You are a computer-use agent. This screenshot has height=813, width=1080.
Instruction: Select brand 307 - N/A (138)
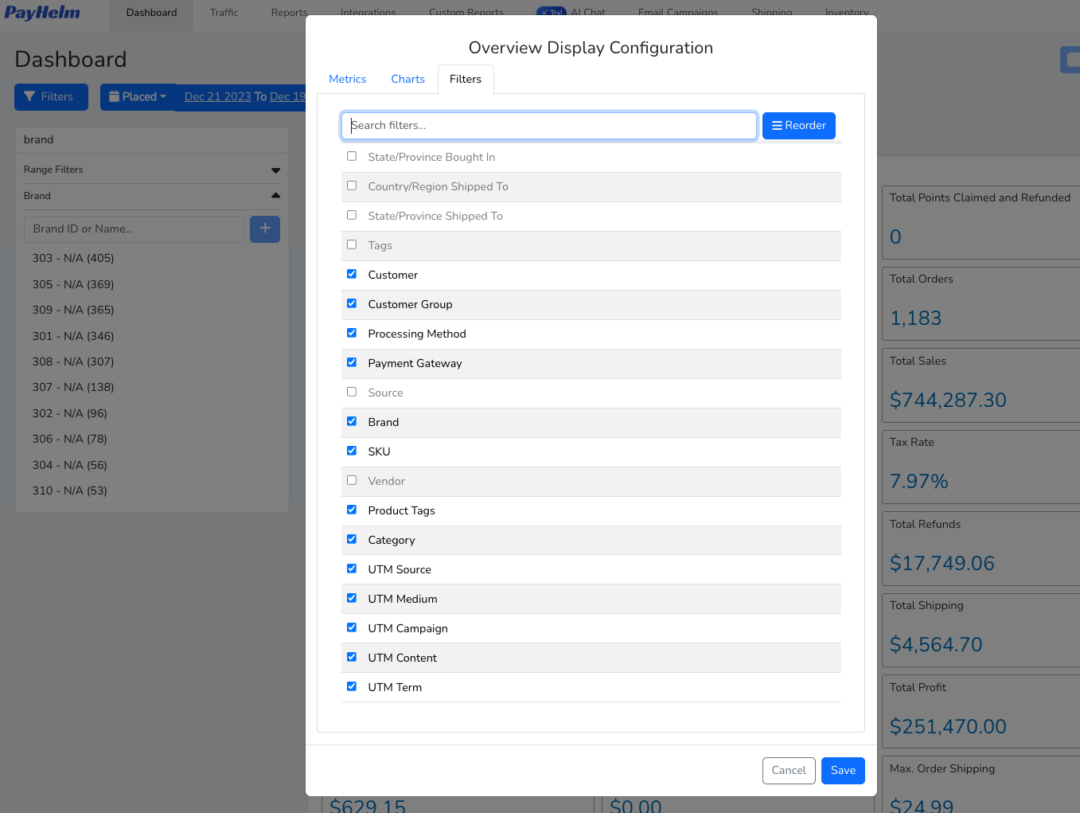tap(73, 387)
